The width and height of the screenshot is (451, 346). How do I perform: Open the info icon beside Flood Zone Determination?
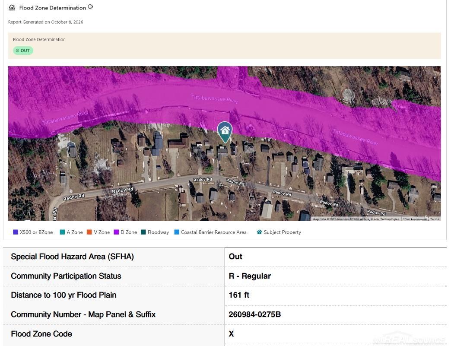[x=90, y=7]
